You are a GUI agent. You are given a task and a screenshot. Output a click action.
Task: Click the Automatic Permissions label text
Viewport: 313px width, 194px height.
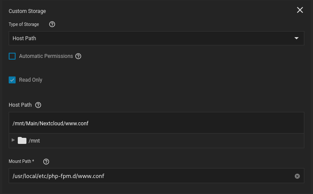click(x=46, y=56)
